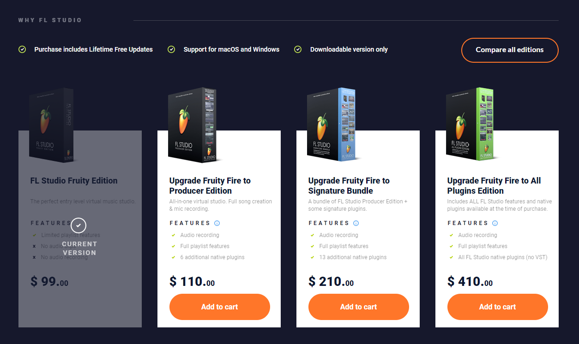Click the Downloadable version only checkmark icon

298,49
